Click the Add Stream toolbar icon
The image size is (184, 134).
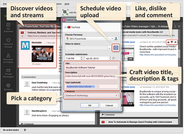click(65, 12)
